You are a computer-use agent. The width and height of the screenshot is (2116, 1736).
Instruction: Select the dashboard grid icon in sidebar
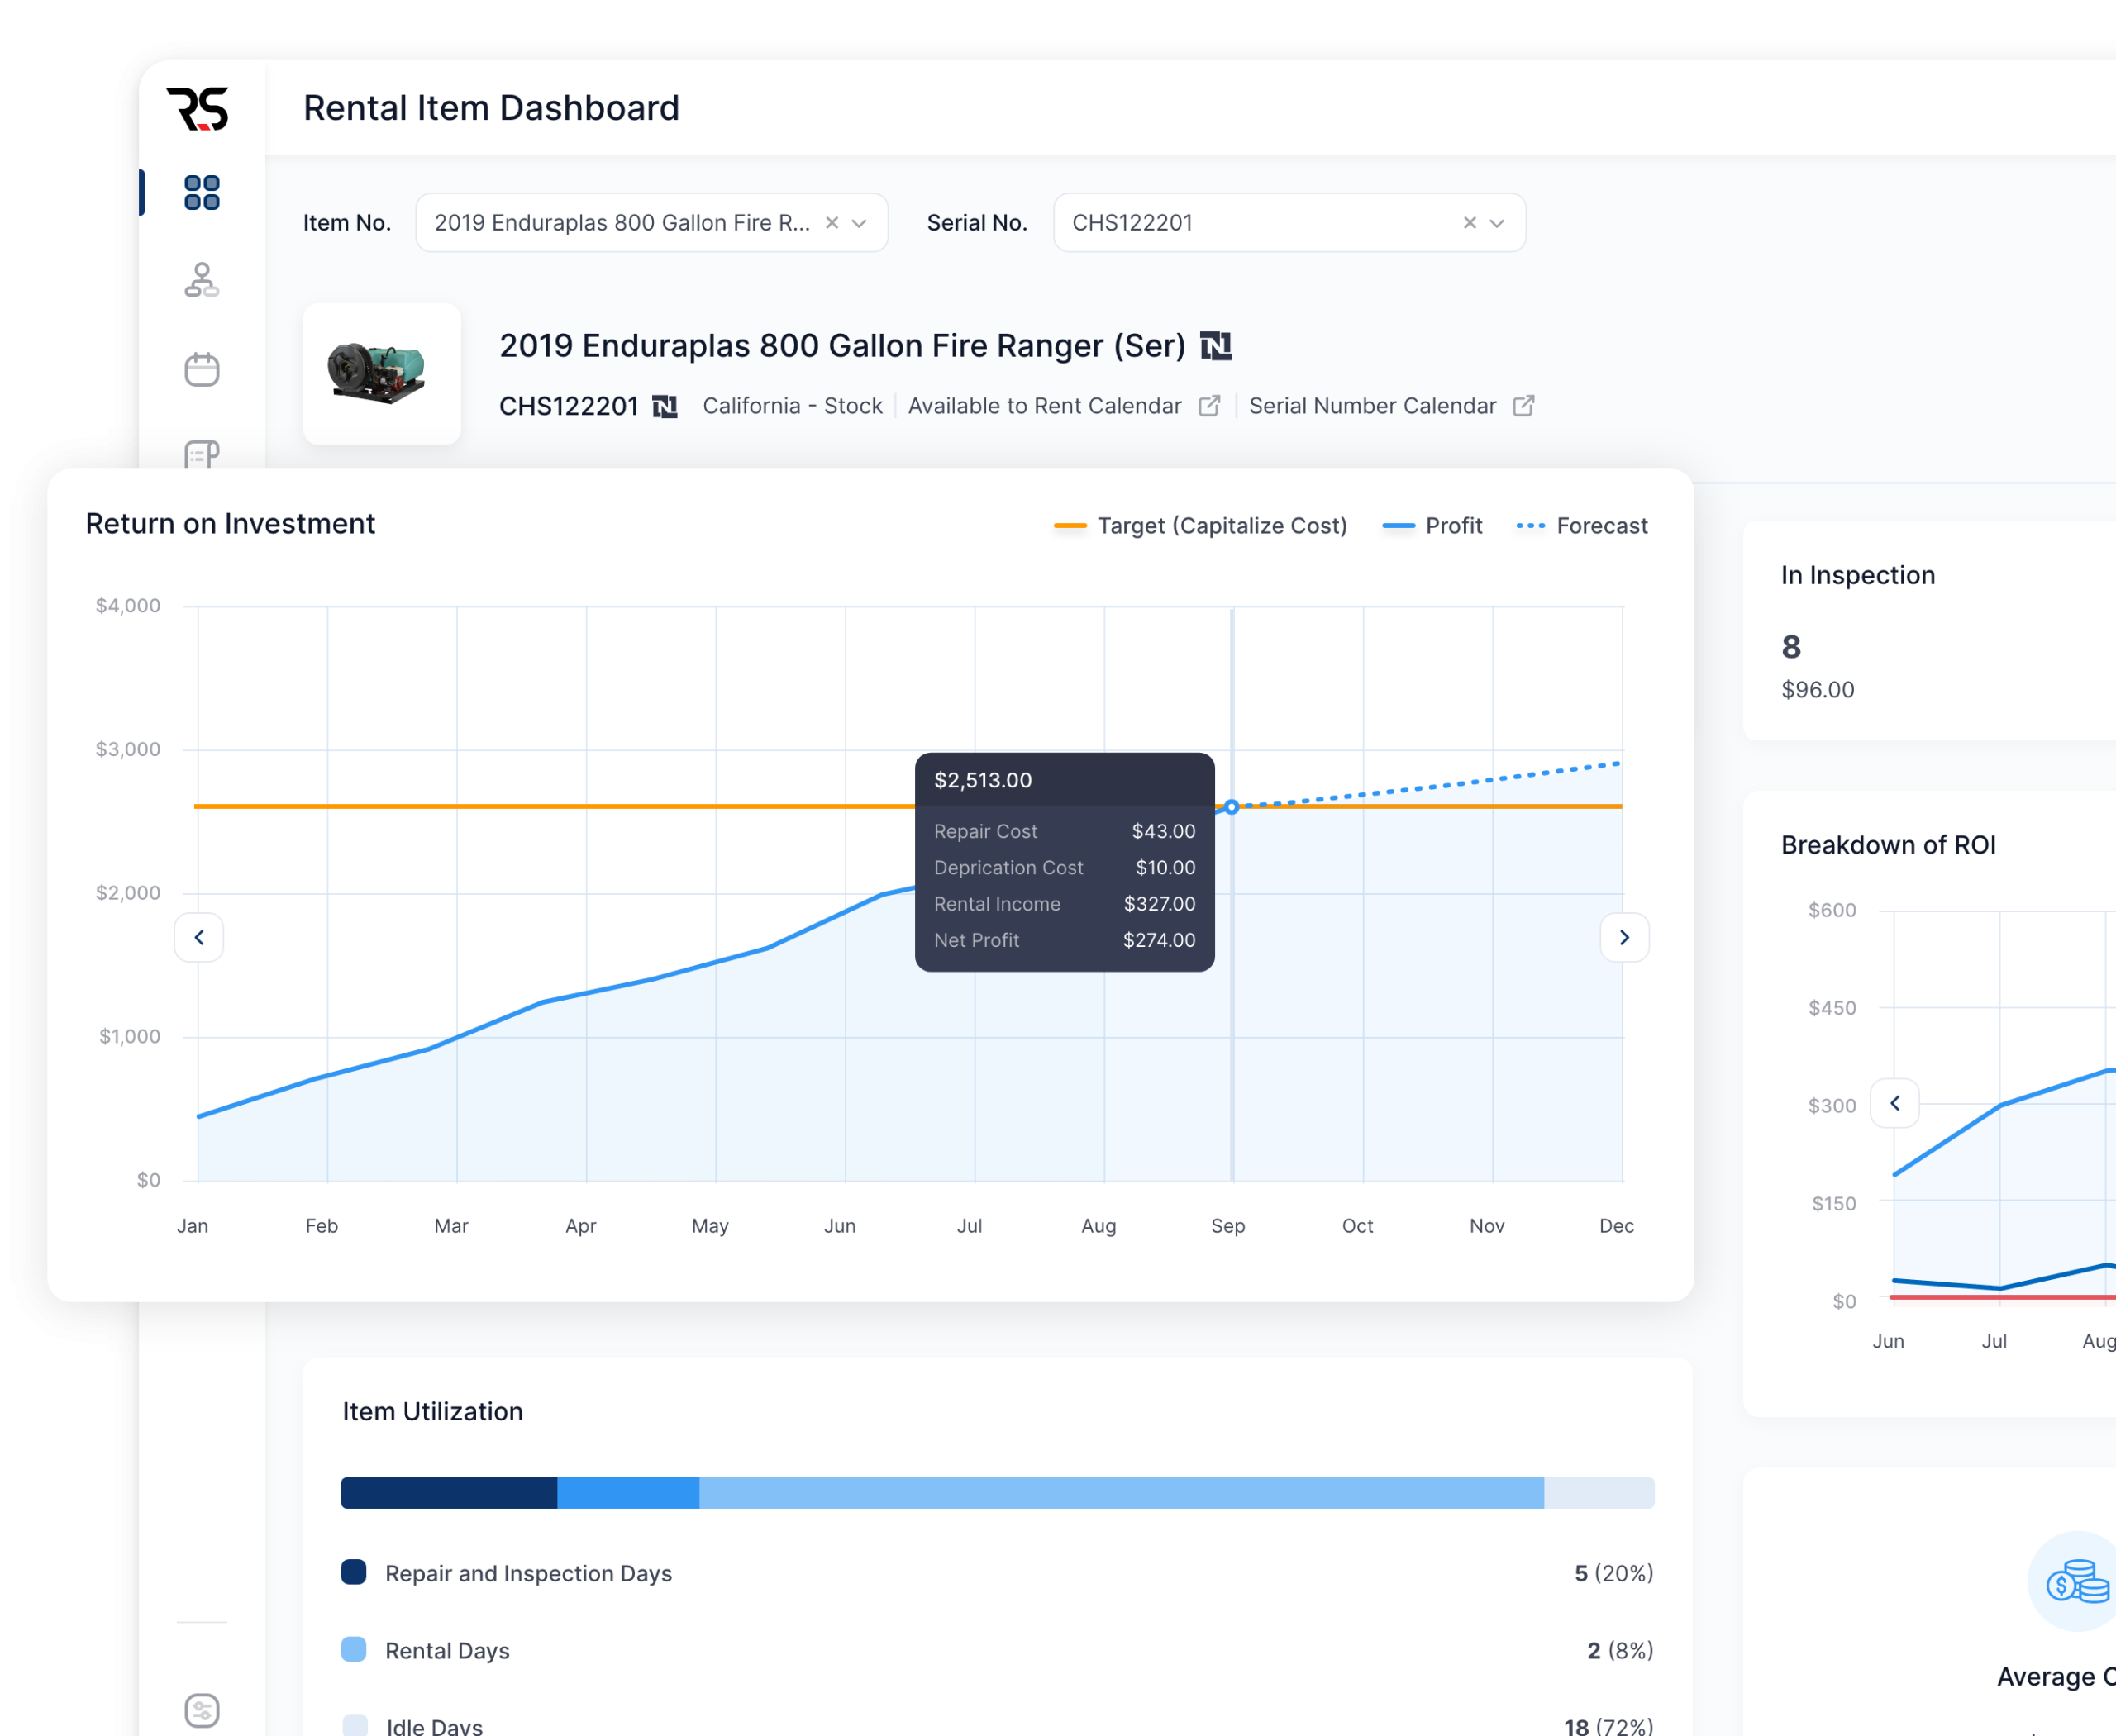(203, 192)
